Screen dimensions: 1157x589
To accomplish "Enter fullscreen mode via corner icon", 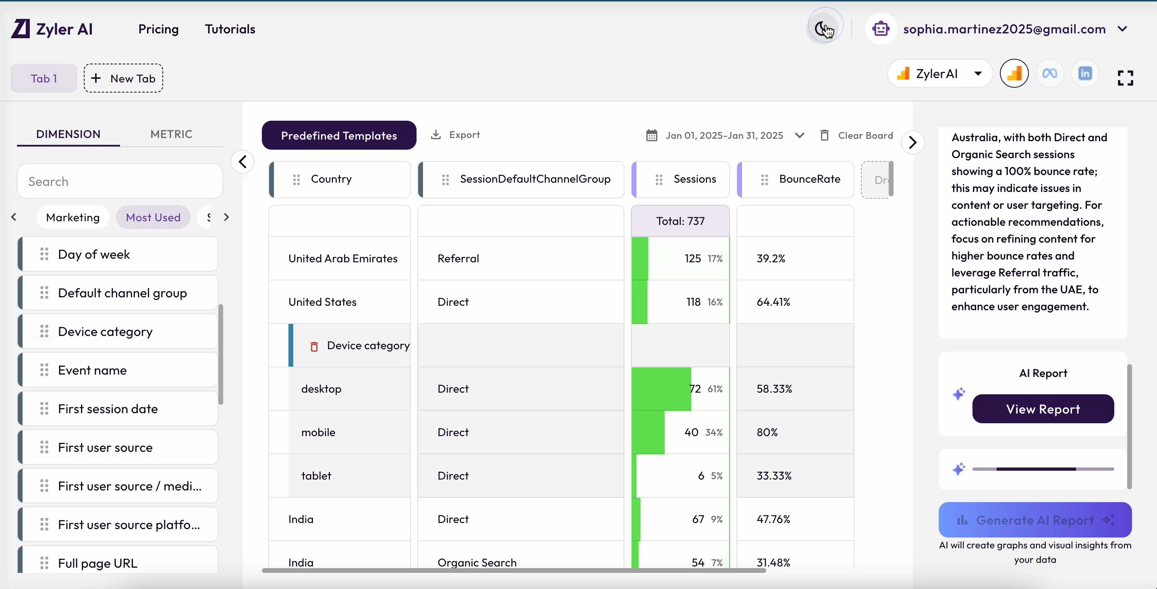I will click(x=1125, y=78).
